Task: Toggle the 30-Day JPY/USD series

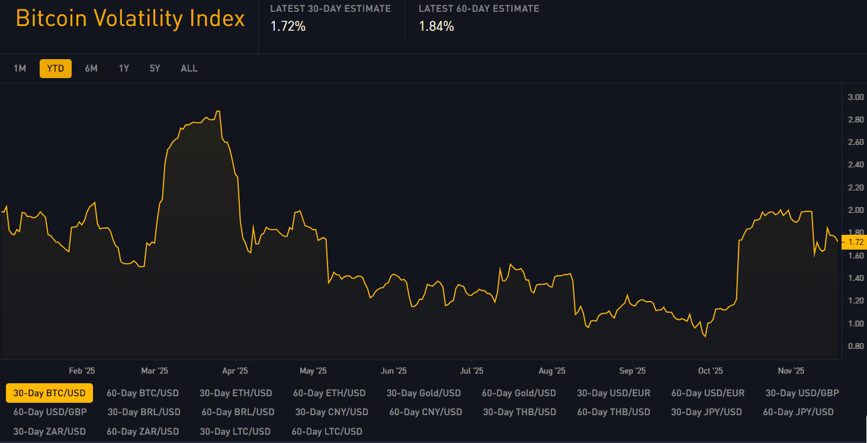Action: pos(707,412)
